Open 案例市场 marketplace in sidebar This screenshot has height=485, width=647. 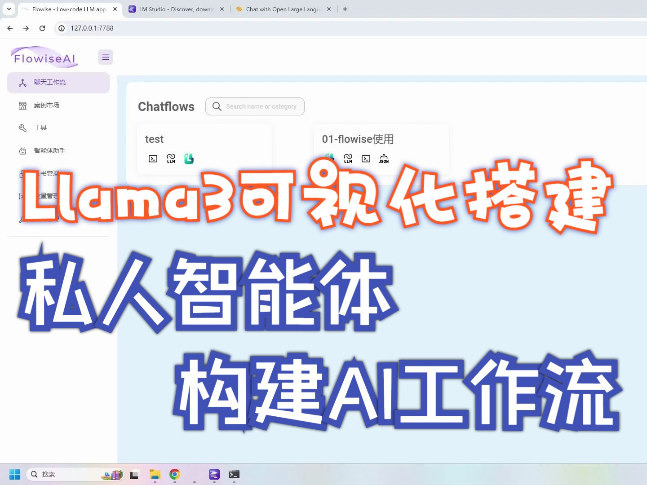(x=58, y=105)
